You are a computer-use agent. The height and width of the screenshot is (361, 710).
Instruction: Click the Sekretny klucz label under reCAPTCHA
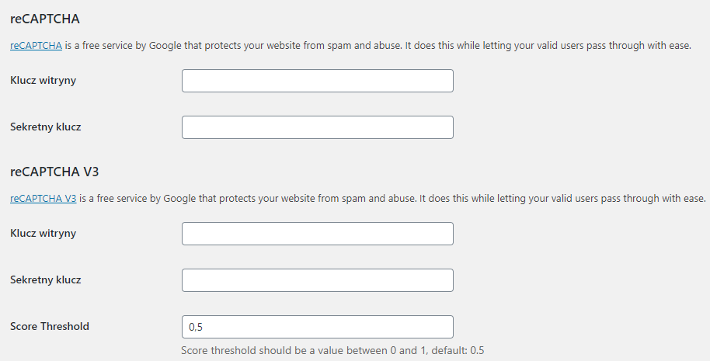pyautogui.click(x=46, y=127)
